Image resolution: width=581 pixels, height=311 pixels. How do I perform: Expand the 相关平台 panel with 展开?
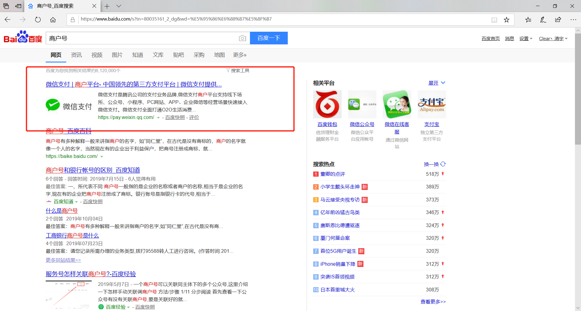[437, 83]
